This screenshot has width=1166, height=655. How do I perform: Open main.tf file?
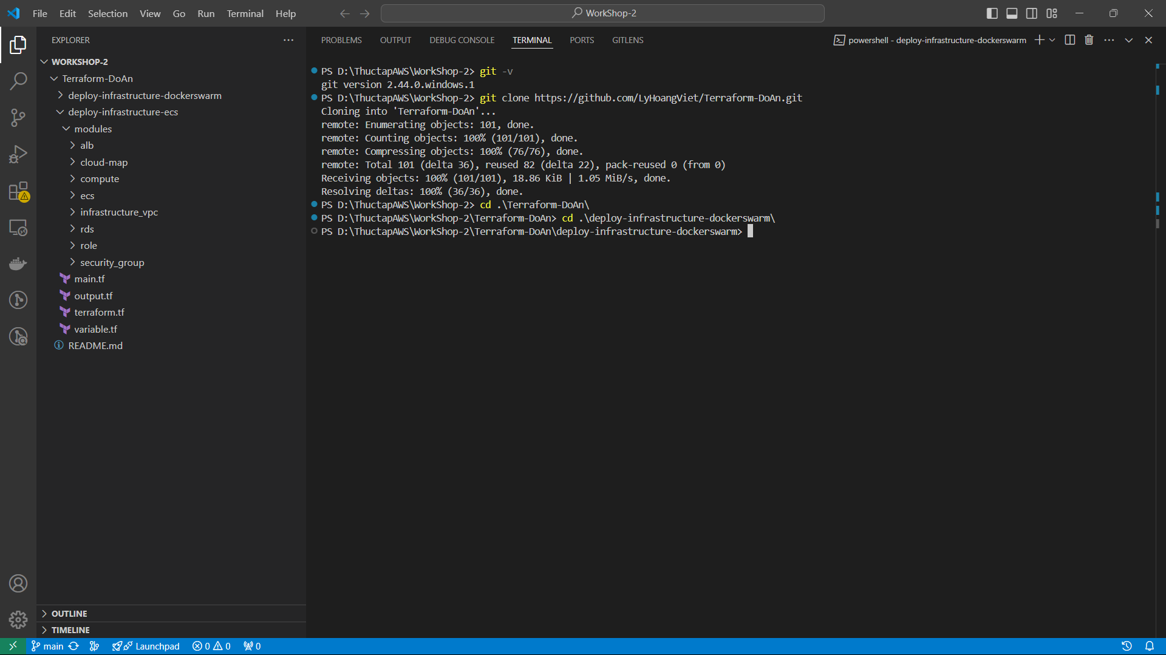coord(89,279)
